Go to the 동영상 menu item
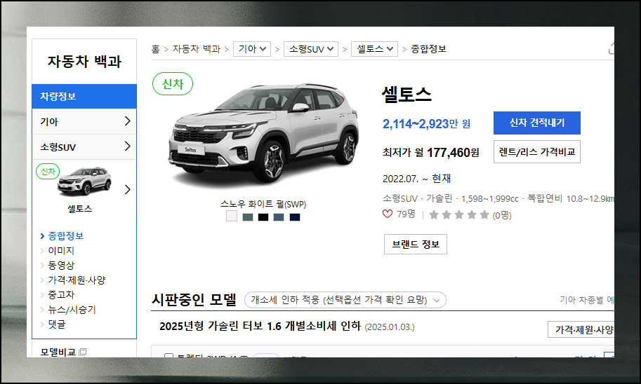The height and width of the screenshot is (384, 641). (x=61, y=266)
